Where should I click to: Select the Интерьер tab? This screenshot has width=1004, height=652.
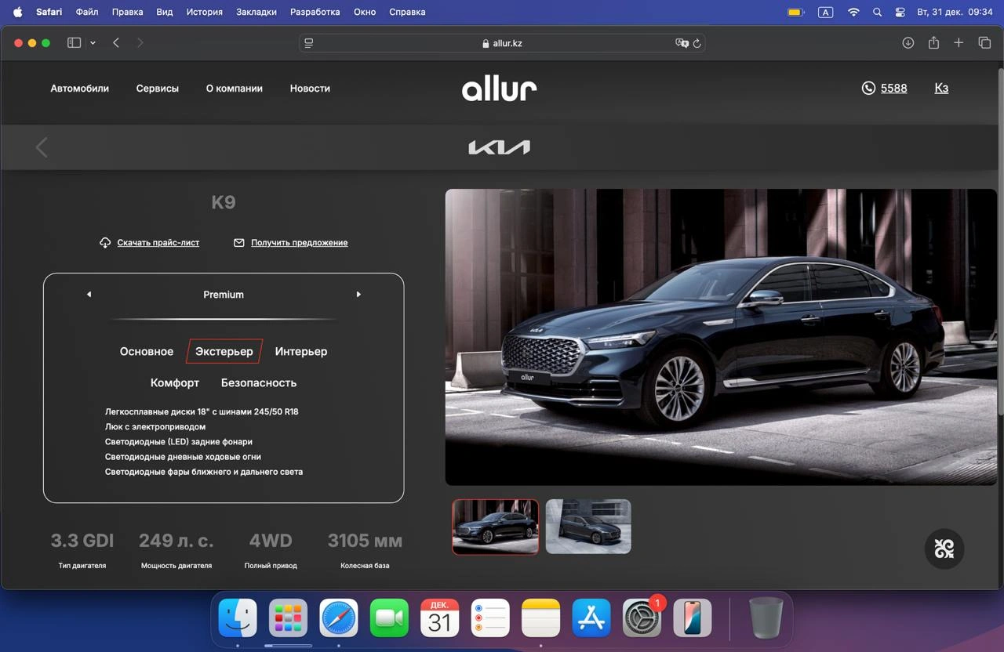point(301,352)
